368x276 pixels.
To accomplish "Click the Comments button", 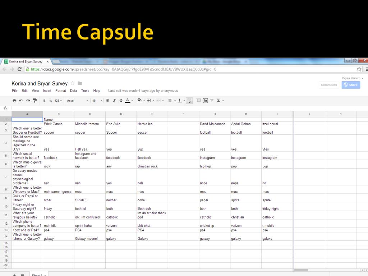I will coord(329,85).
